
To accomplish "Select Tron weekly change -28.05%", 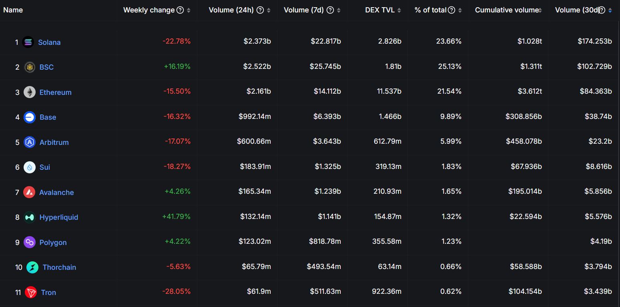I will click(177, 291).
